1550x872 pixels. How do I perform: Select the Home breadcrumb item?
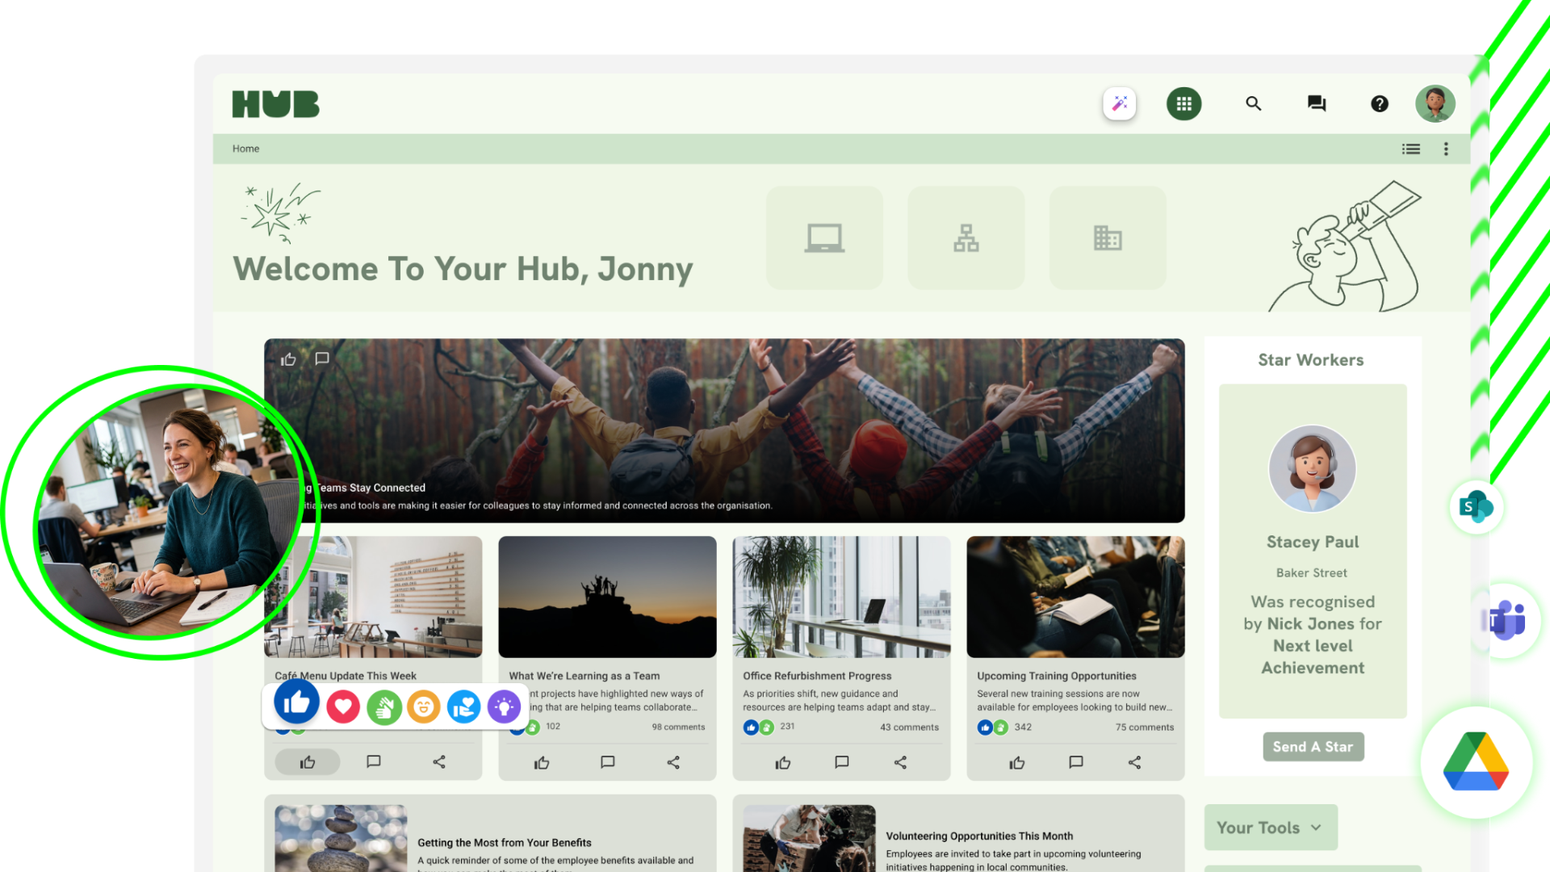coord(245,149)
